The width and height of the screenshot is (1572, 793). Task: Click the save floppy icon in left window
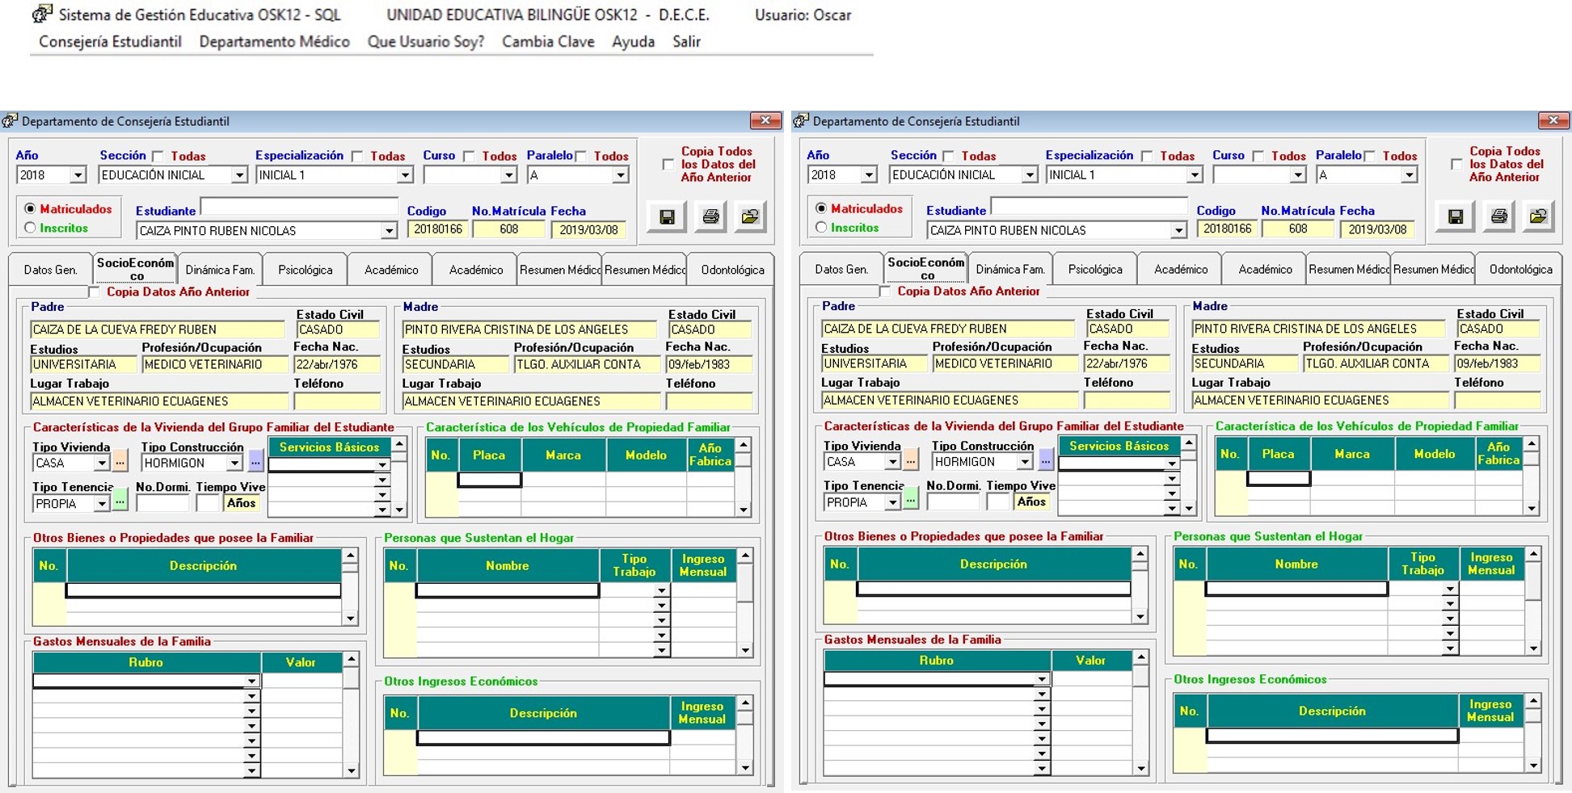click(667, 216)
